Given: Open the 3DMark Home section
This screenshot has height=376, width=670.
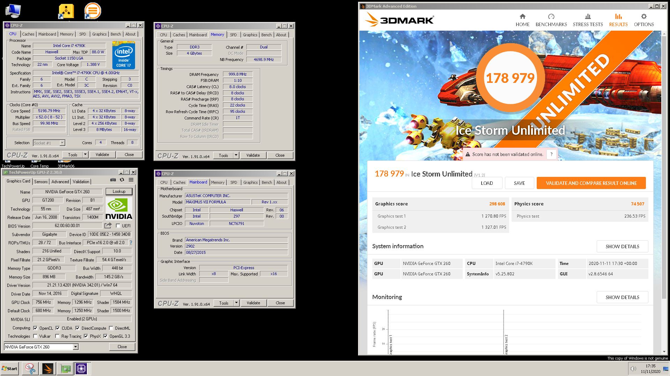Looking at the screenshot, I should coord(522,20).
